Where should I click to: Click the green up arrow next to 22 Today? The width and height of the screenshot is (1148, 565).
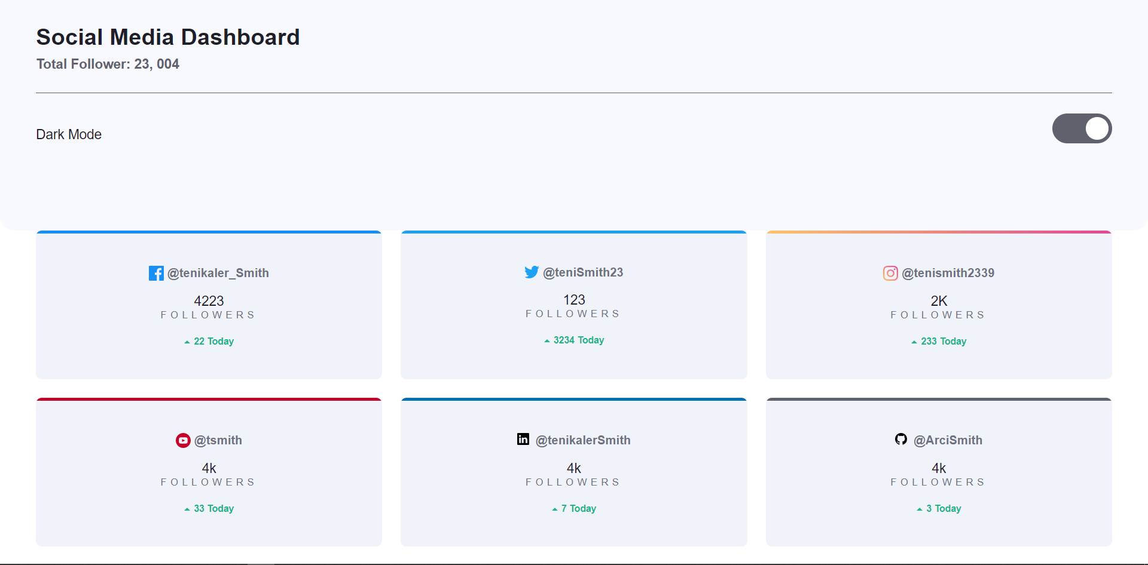187,341
